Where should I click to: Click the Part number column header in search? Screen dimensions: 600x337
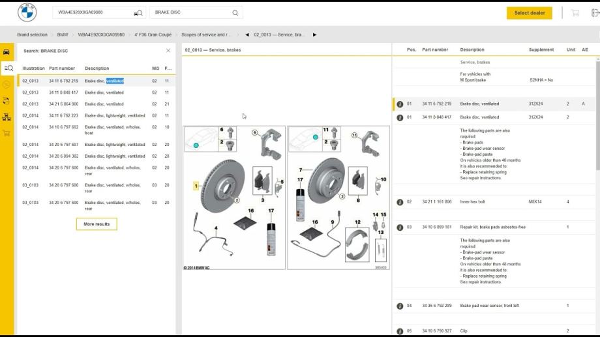[x=61, y=68]
